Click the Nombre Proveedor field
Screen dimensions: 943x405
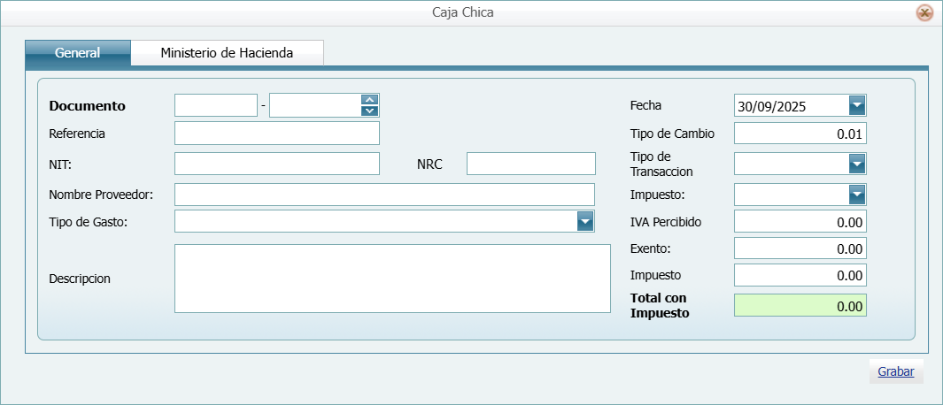[x=384, y=195]
